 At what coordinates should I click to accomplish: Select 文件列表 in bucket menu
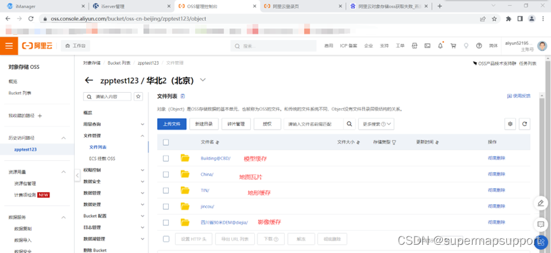point(98,147)
